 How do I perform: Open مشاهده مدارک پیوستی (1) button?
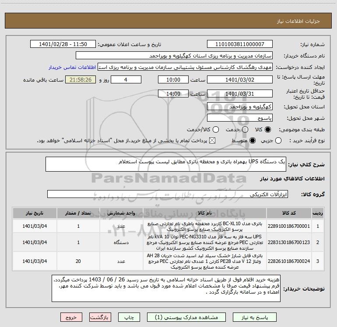coord(186,317)
